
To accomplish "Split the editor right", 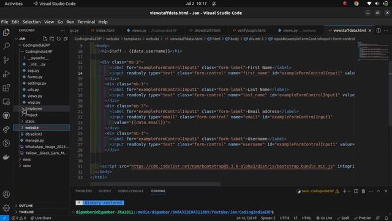I will (x=379, y=30).
